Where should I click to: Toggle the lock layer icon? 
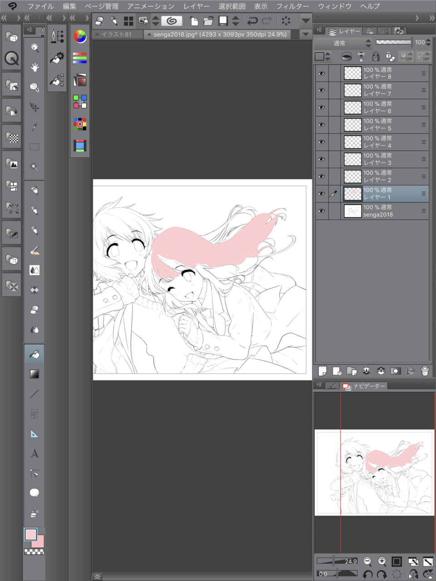[x=376, y=56]
